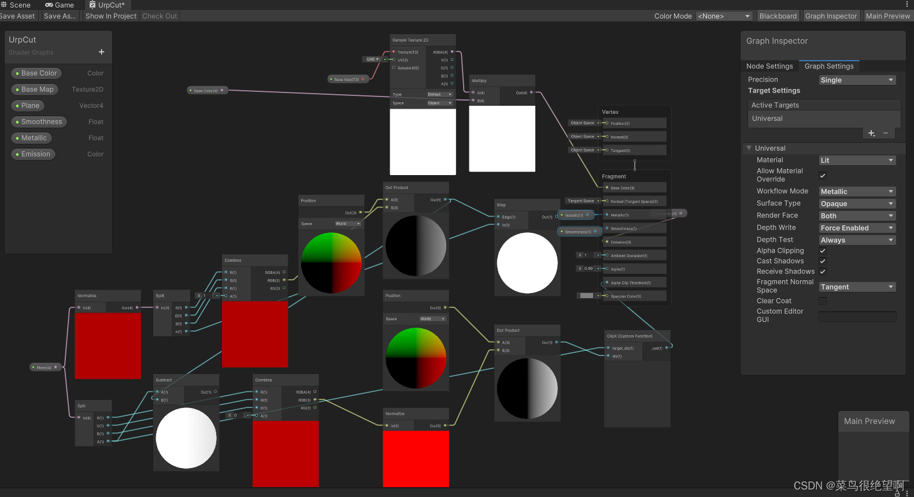Image resolution: width=914 pixels, height=497 pixels.
Task: Click the Subtract node Out(1) port
Action: coord(215,392)
